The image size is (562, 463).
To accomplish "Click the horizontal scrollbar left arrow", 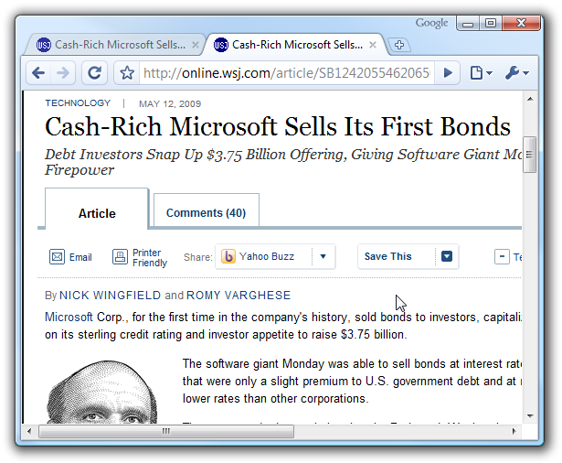I will 29,431.
